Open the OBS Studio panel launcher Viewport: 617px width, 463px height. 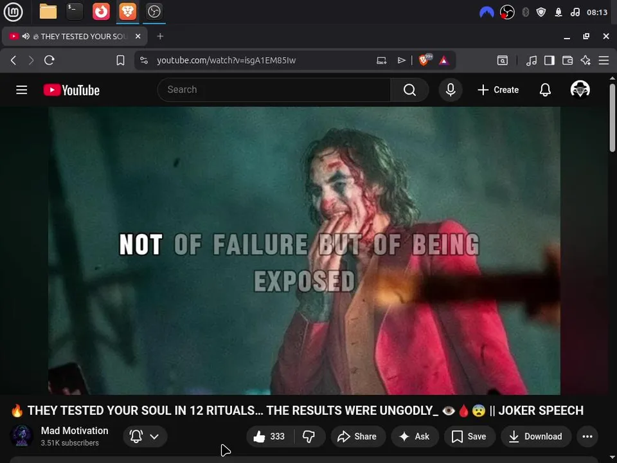pyautogui.click(x=154, y=12)
